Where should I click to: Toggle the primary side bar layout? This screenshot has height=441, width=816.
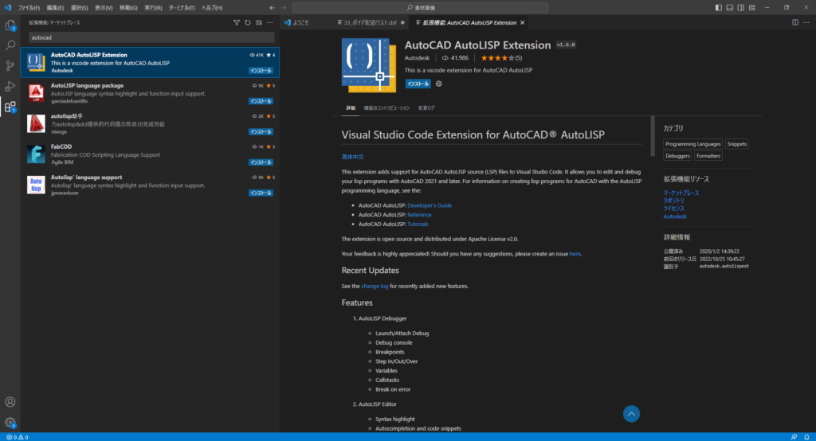[719, 7]
